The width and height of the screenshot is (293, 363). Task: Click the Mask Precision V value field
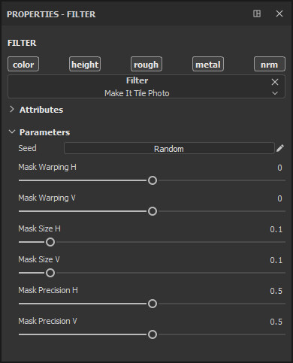click(276, 322)
